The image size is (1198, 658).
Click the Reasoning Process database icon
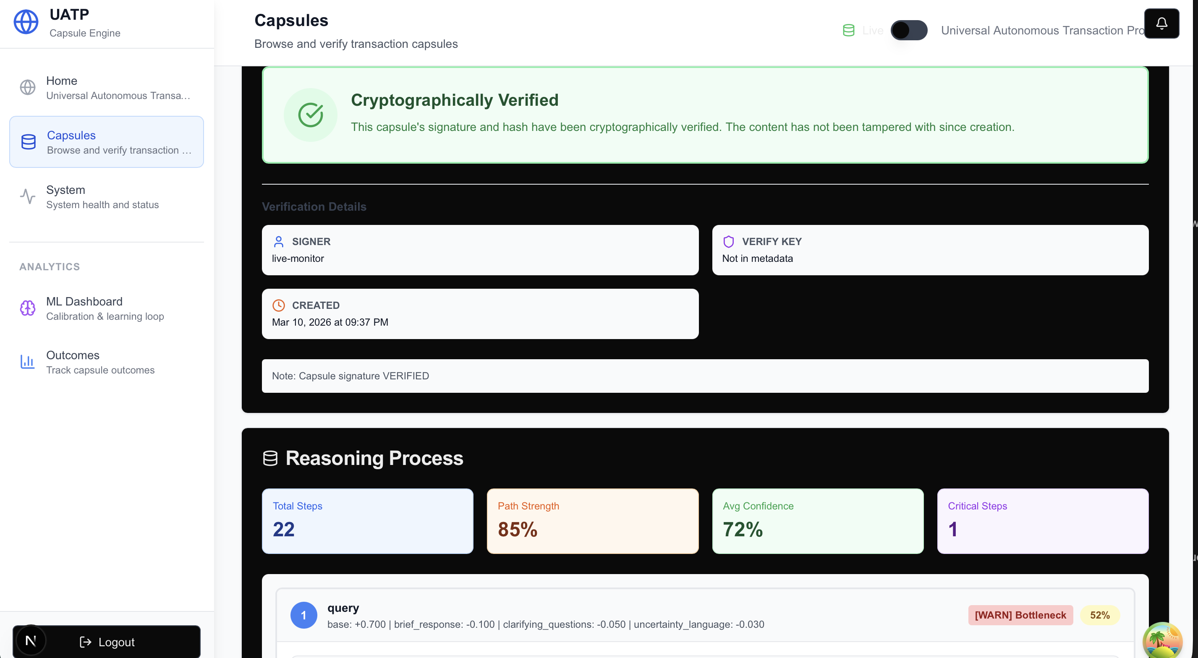tap(270, 457)
